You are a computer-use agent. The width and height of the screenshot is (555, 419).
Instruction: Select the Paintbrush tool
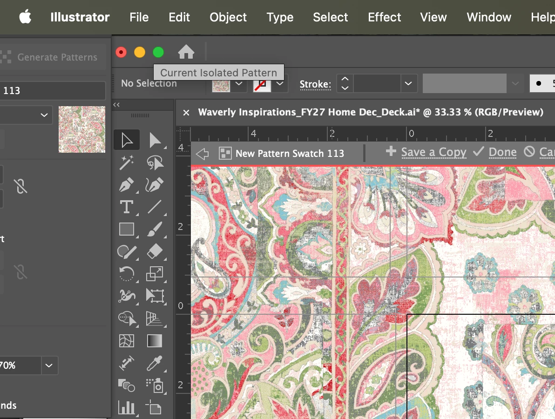click(x=155, y=230)
